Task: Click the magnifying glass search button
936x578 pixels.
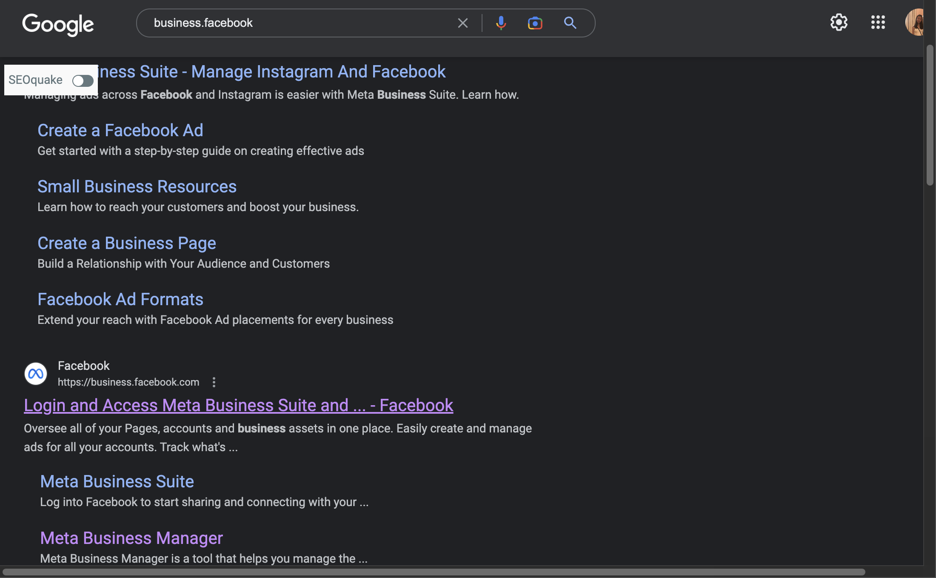Action: [570, 23]
